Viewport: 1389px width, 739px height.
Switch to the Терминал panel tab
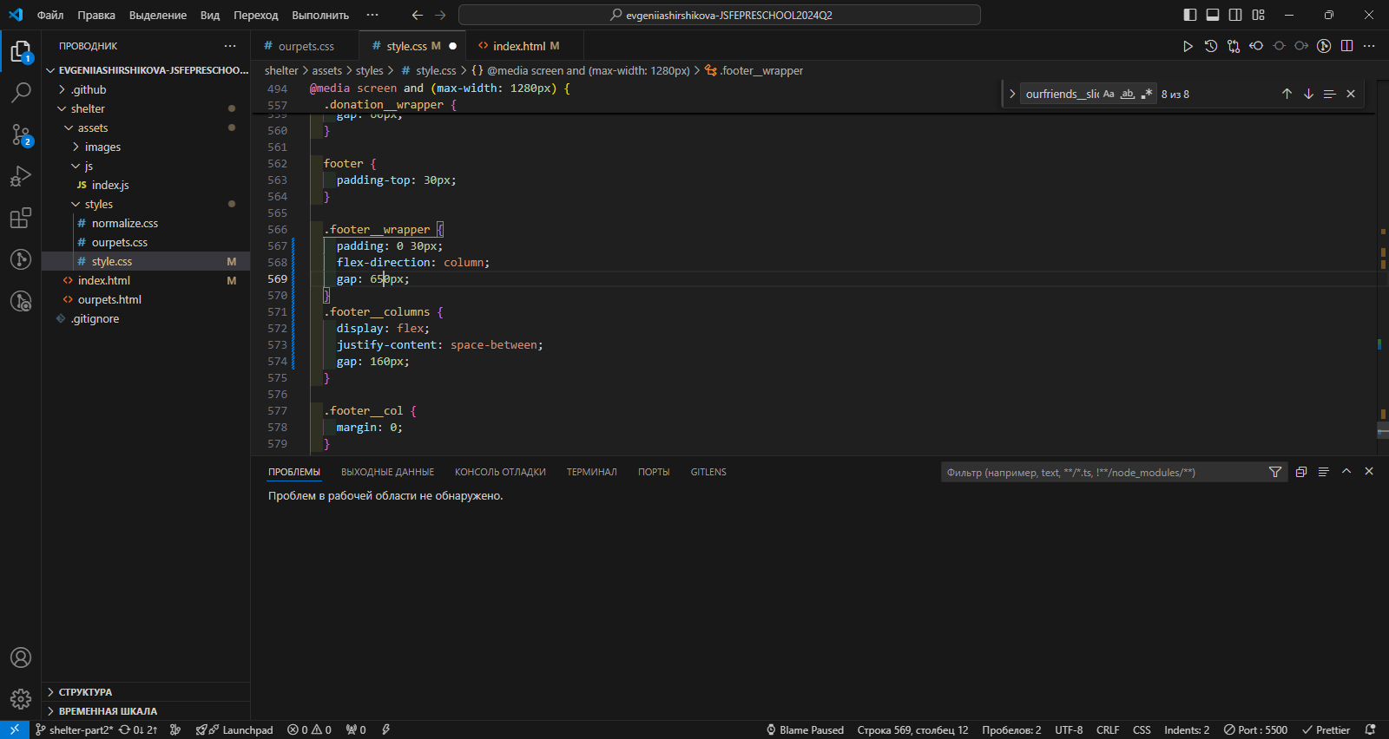click(592, 472)
